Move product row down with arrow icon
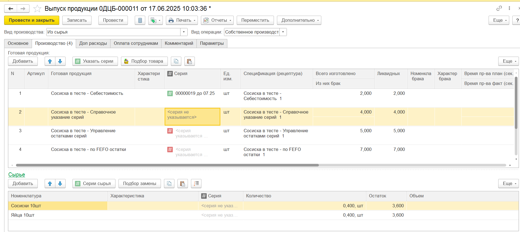520x232 pixels. pyautogui.click(x=60, y=61)
